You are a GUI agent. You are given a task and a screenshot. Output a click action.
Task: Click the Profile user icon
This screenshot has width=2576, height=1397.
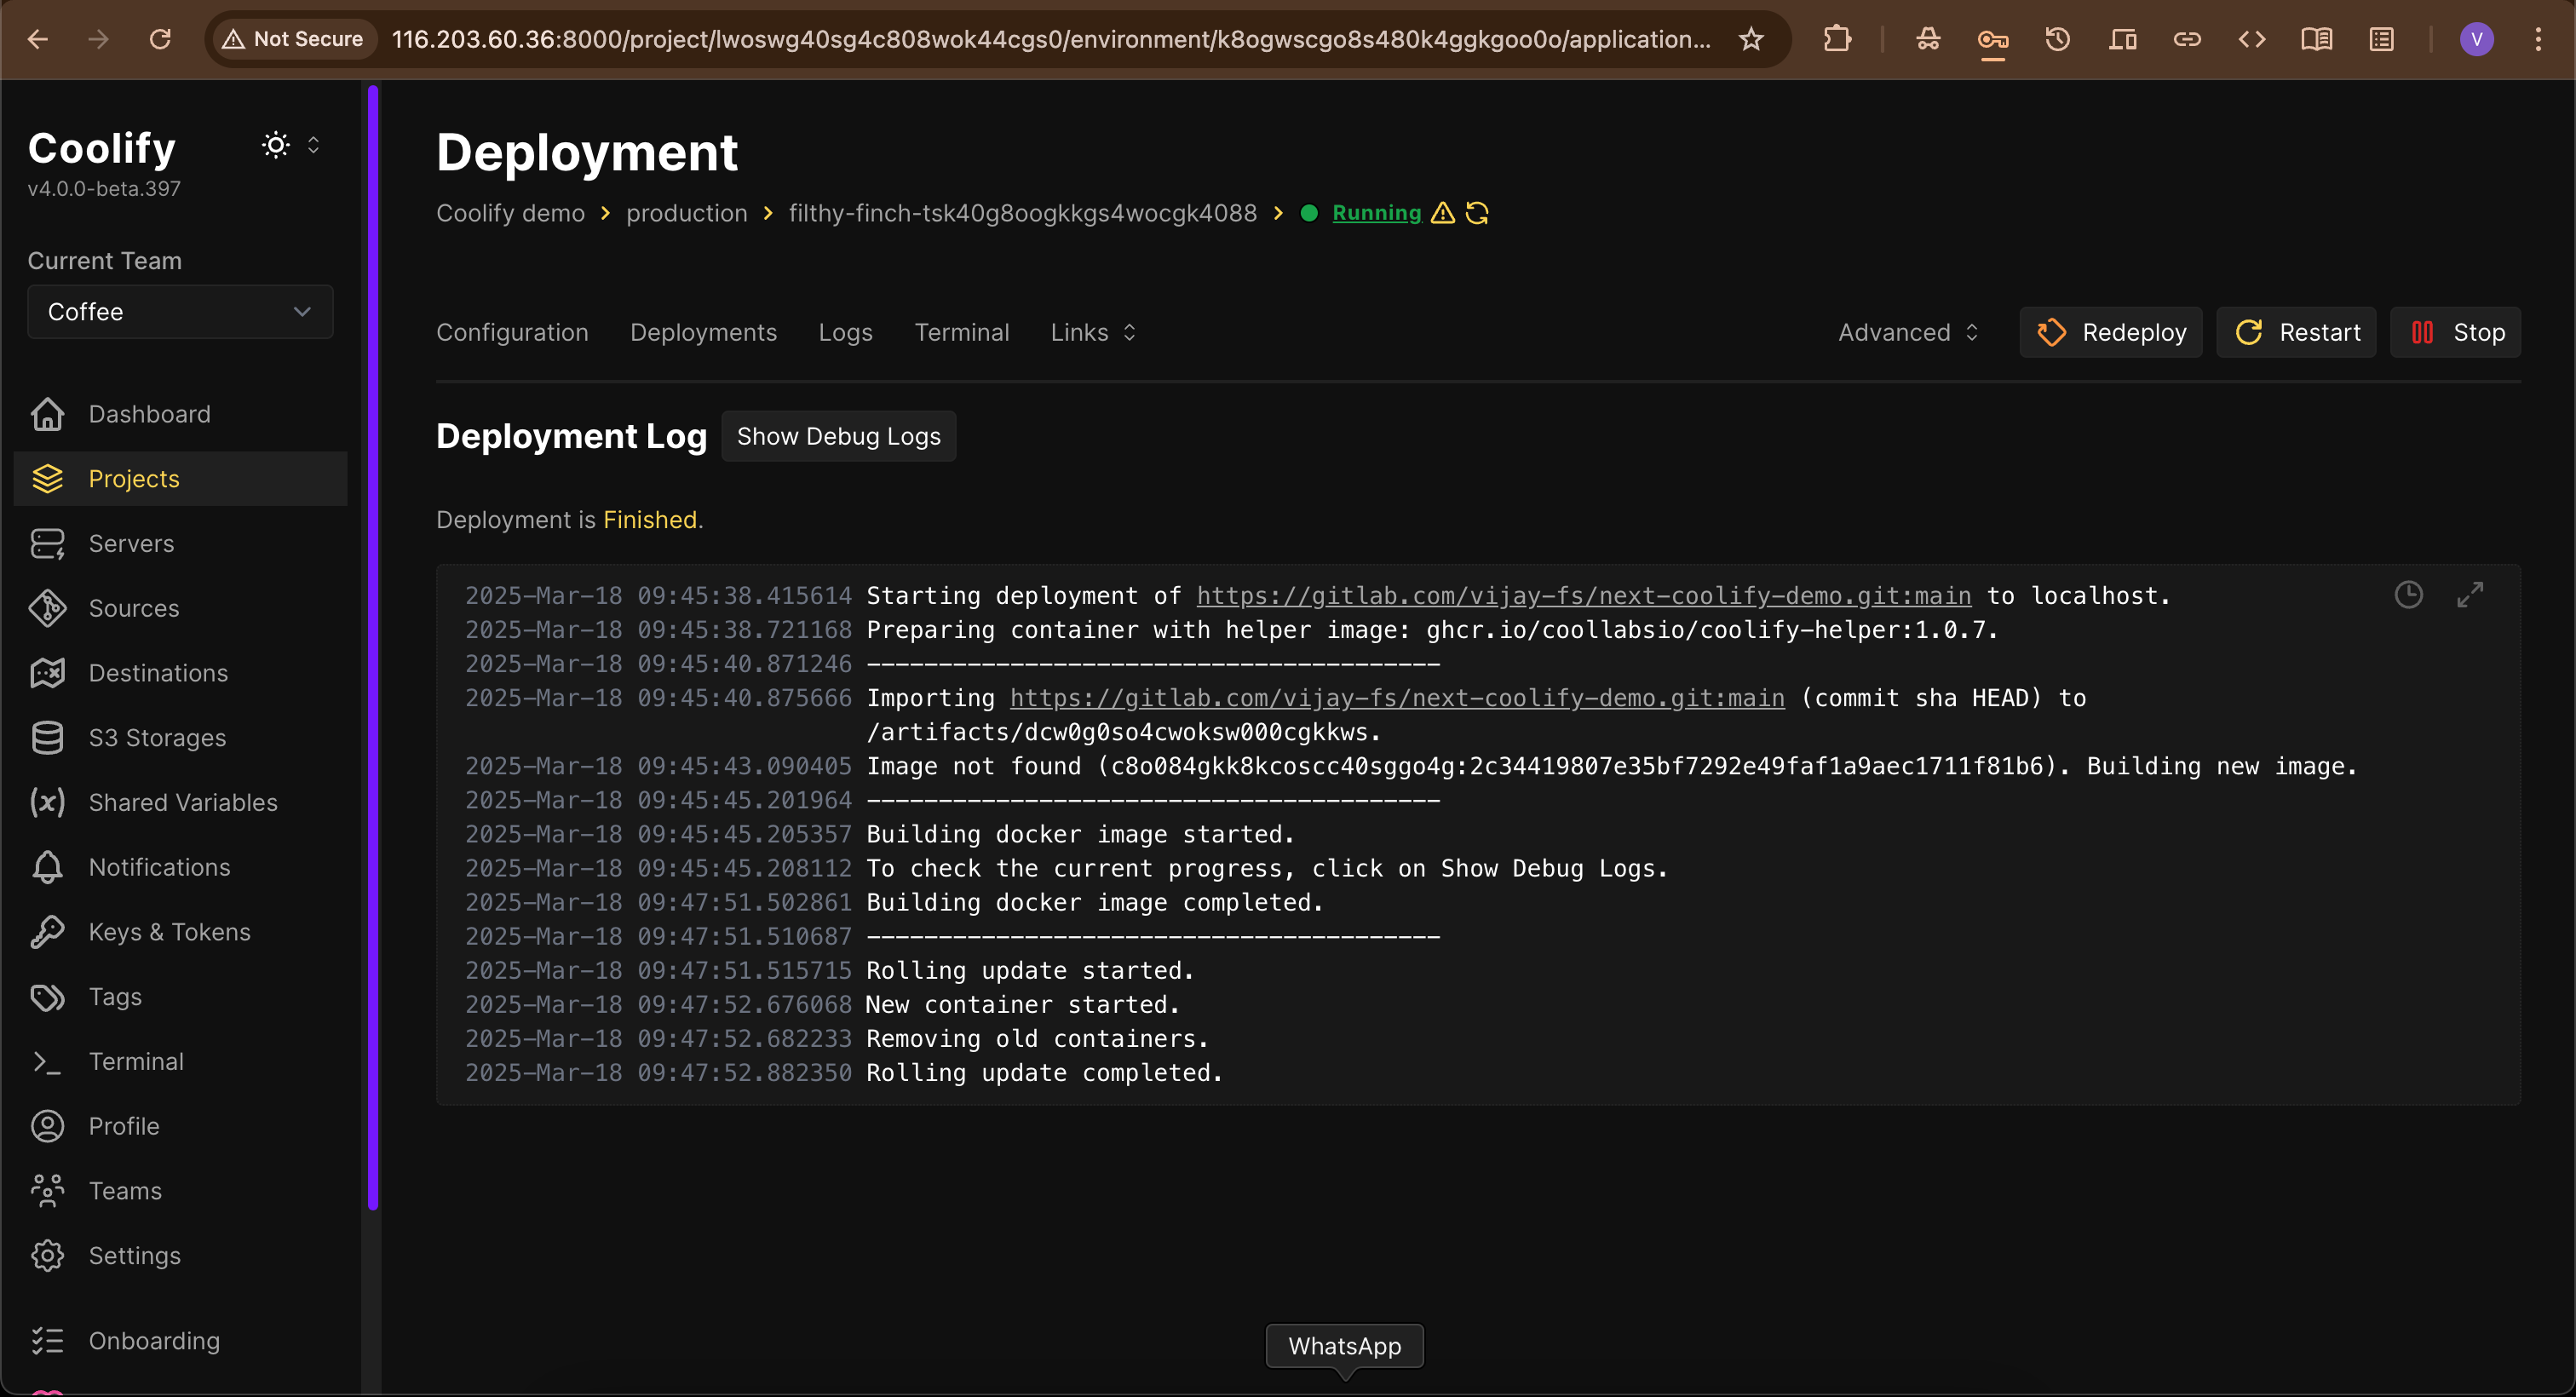(47, 1126)
